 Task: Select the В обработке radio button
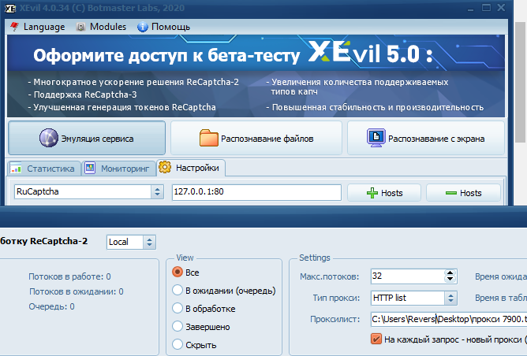pos(178,308)
